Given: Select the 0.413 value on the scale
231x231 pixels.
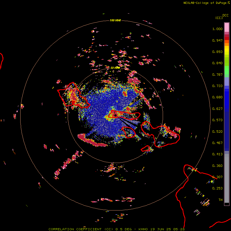Looking at the screenshot, I should point(217,154).
